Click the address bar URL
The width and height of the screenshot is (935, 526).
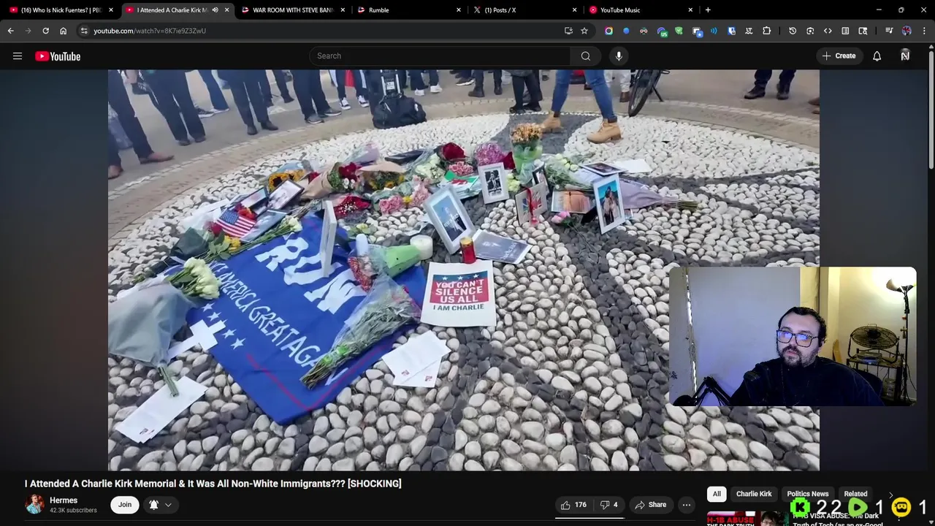coord(150,31)
